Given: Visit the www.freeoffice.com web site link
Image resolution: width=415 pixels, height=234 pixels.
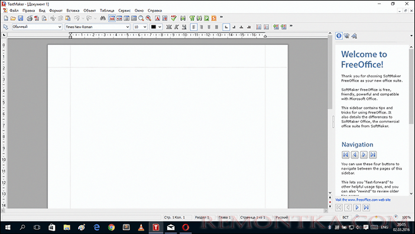Looking at the screenshot, I should point(363,200).
